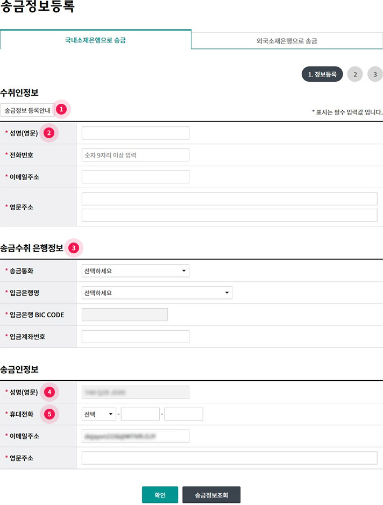Switch to the 국내소재은행으로 송금 tab

(96, 40)
